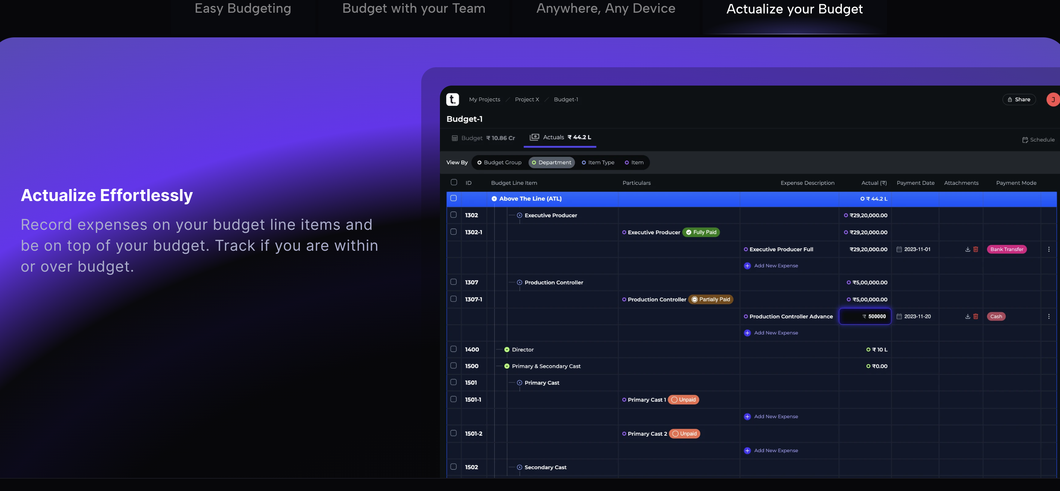
Task: Edit the 500000 actual amount field
Action: 865,316
